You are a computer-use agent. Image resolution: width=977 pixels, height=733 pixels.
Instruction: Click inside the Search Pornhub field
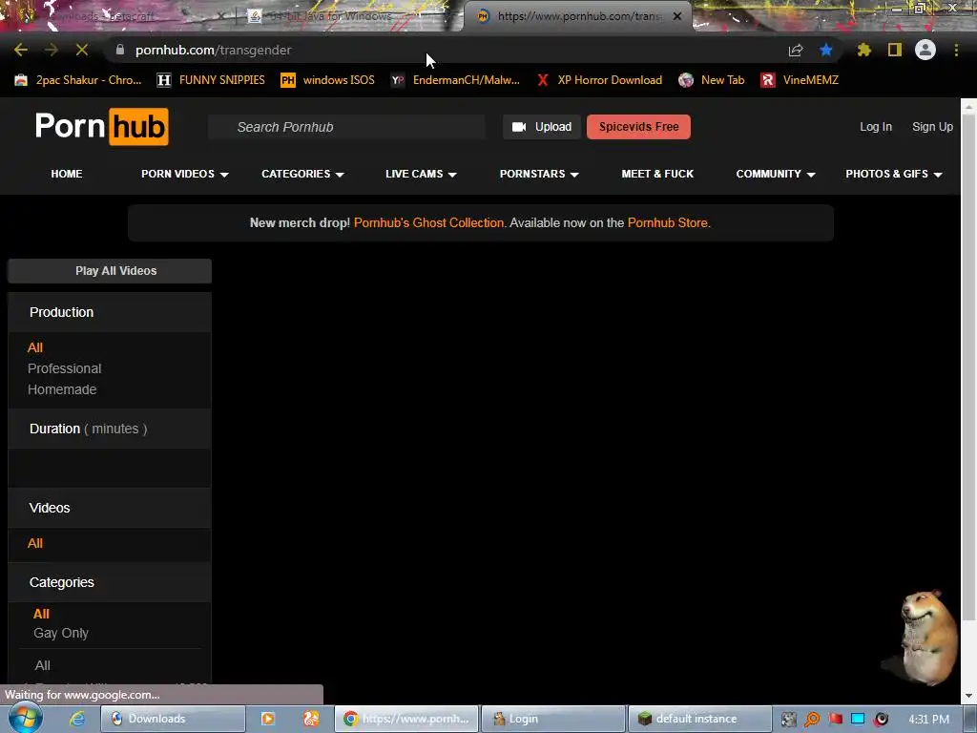(346, 127)
